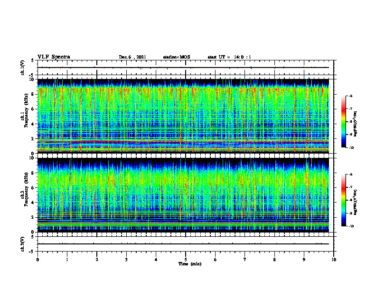Click the -6 label on ch.1 color bar

pos(350,96)
